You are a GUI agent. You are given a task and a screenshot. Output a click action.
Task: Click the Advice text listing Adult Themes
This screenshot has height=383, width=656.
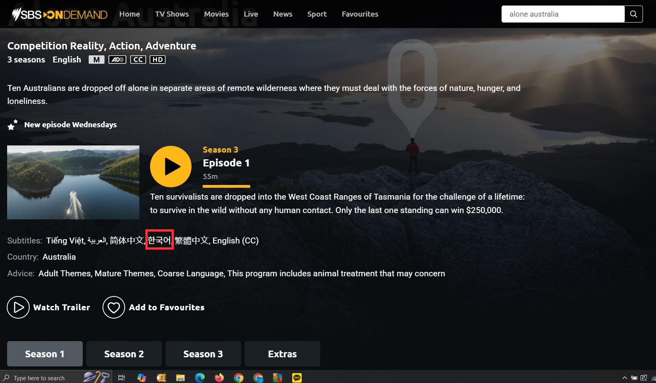point(241,274)
